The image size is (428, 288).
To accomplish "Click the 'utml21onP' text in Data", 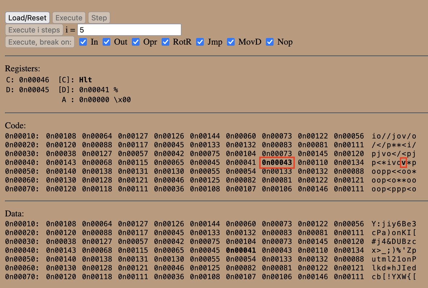I will tap(394, 259).
